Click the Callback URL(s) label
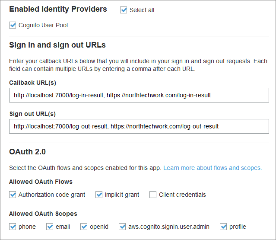 click(32, 83)
